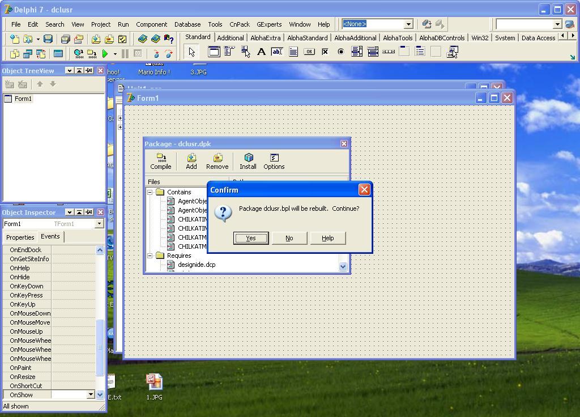580x417 pixels.
Task: Click Options in the Package window
Action: coord(274,161)
